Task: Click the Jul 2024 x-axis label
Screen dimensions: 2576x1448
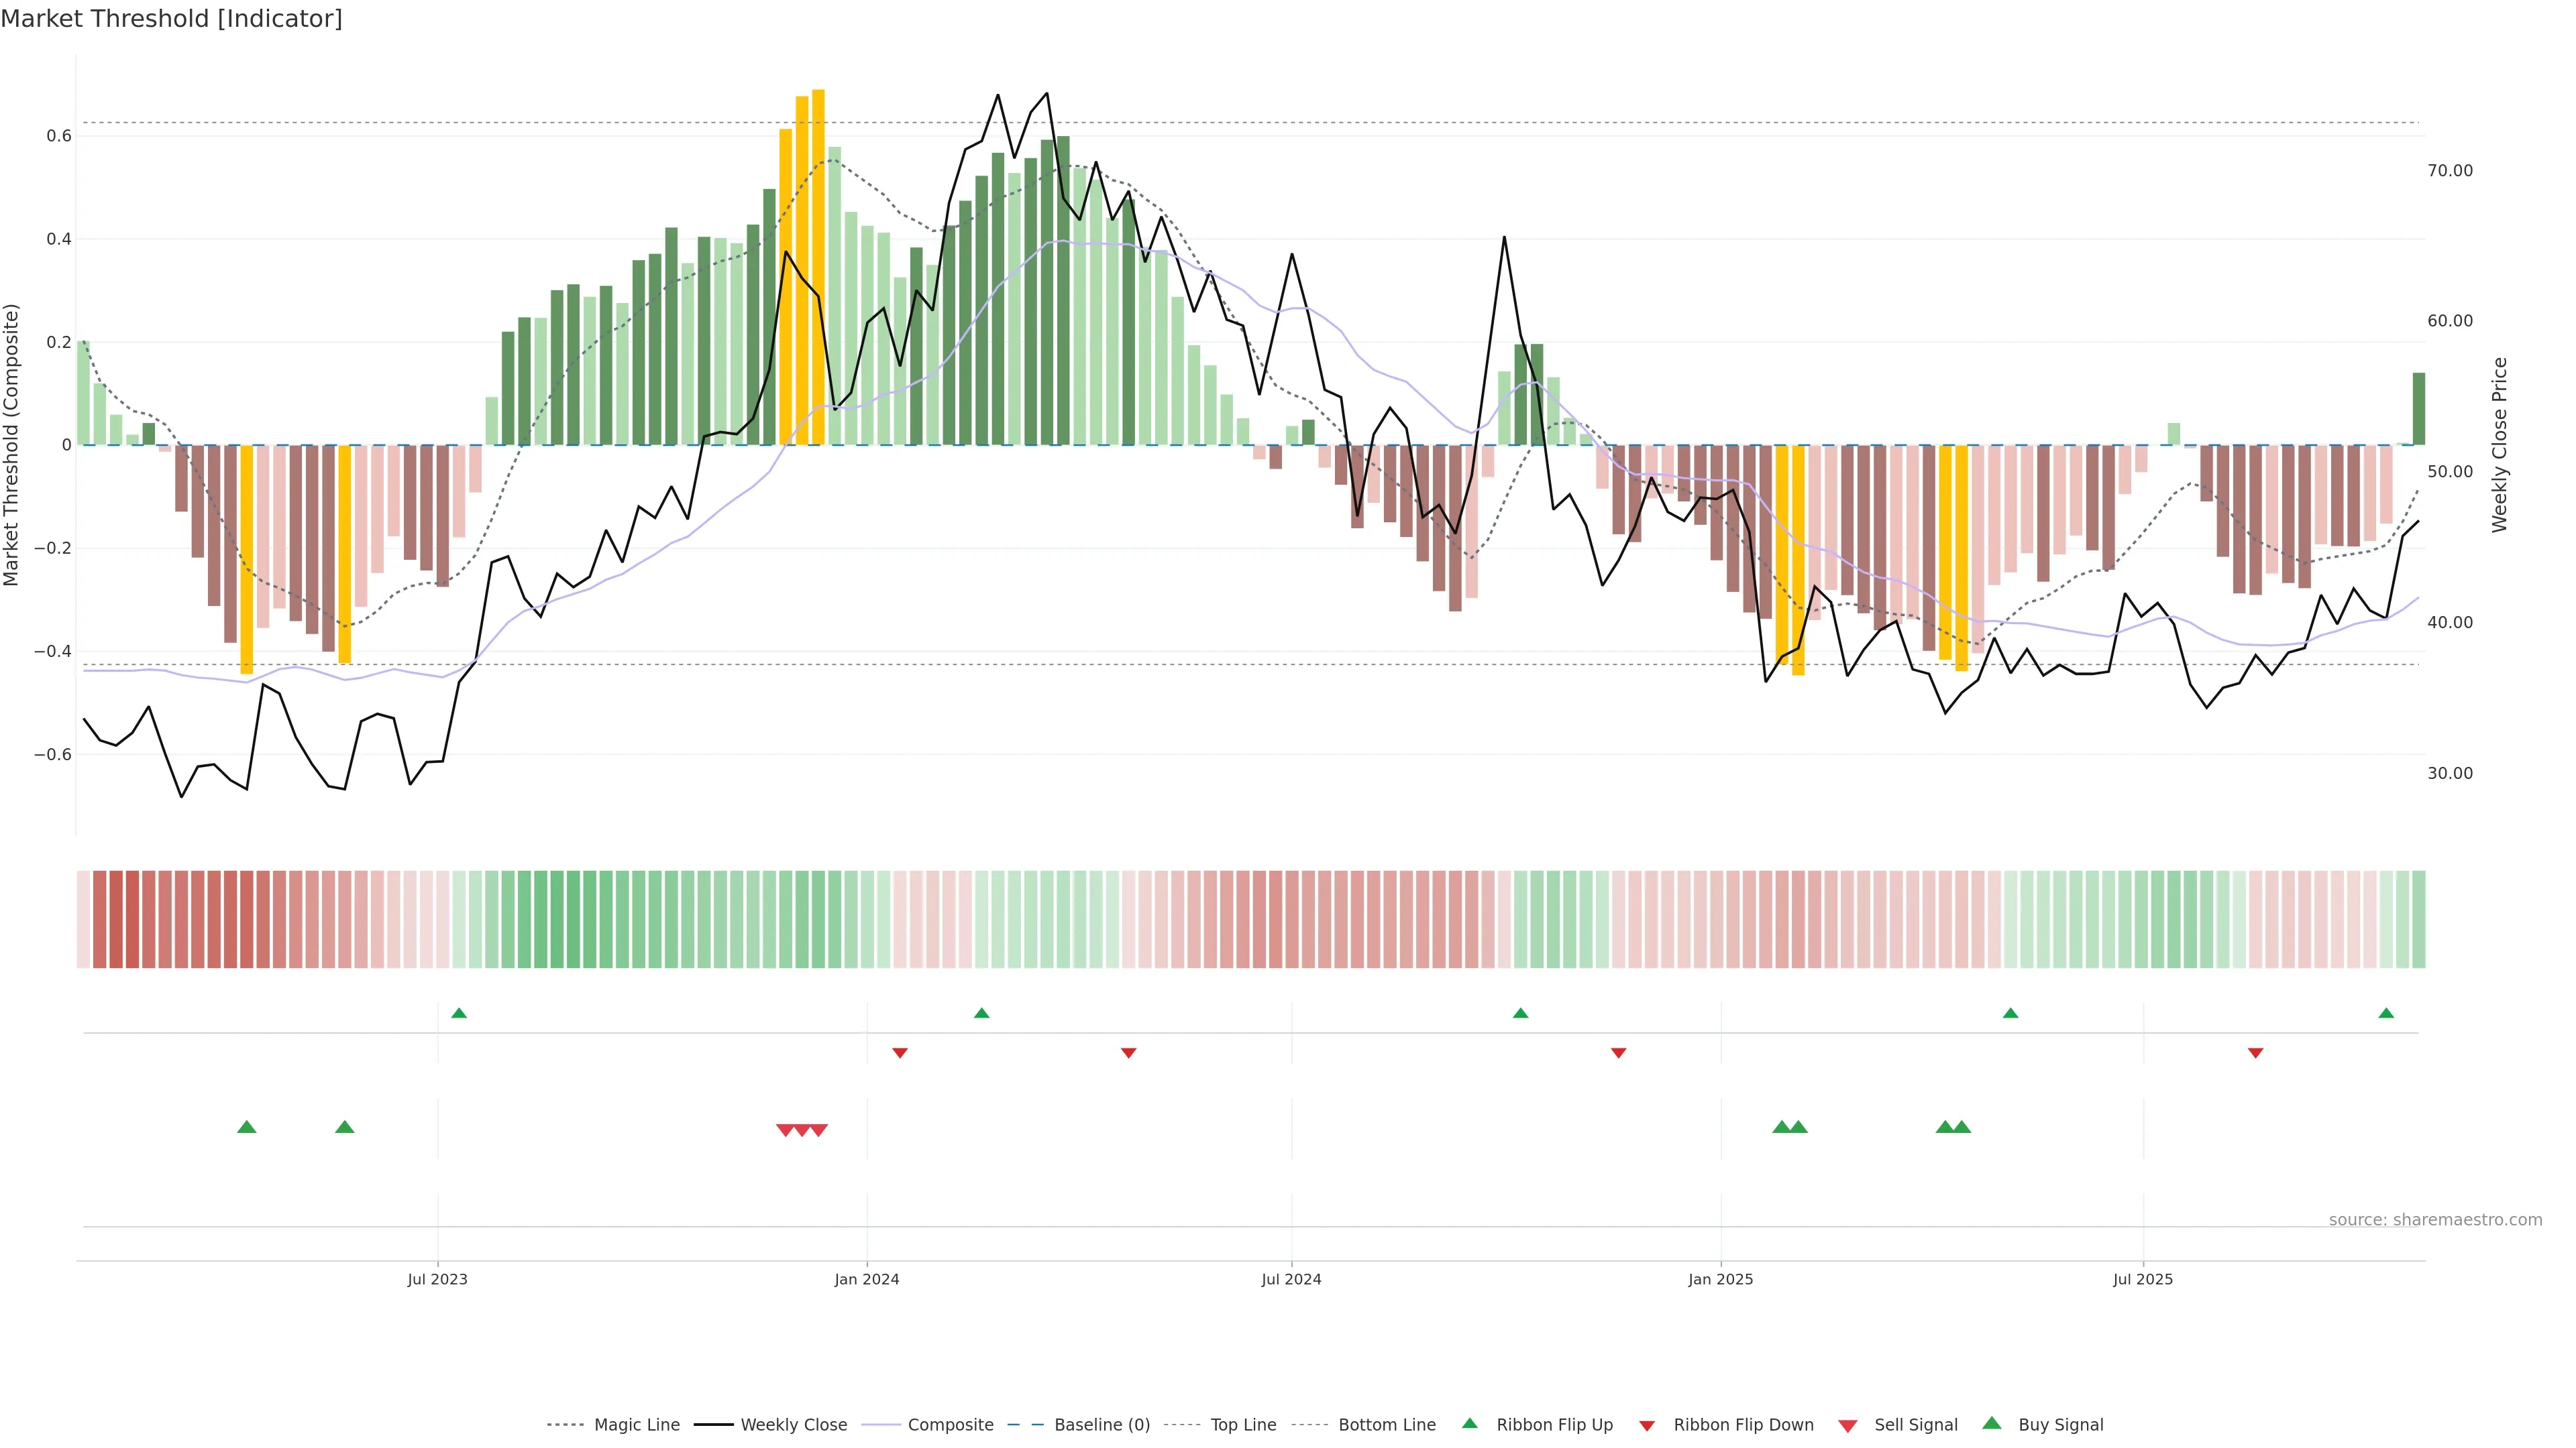Action: coord(1291,1279)
